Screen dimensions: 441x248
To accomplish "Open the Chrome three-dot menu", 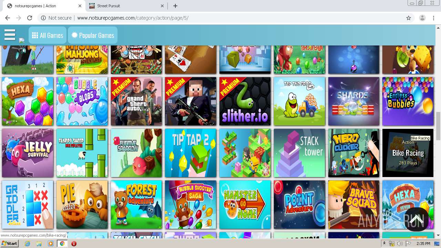I will pyautogui.click(x=433, y=18).
